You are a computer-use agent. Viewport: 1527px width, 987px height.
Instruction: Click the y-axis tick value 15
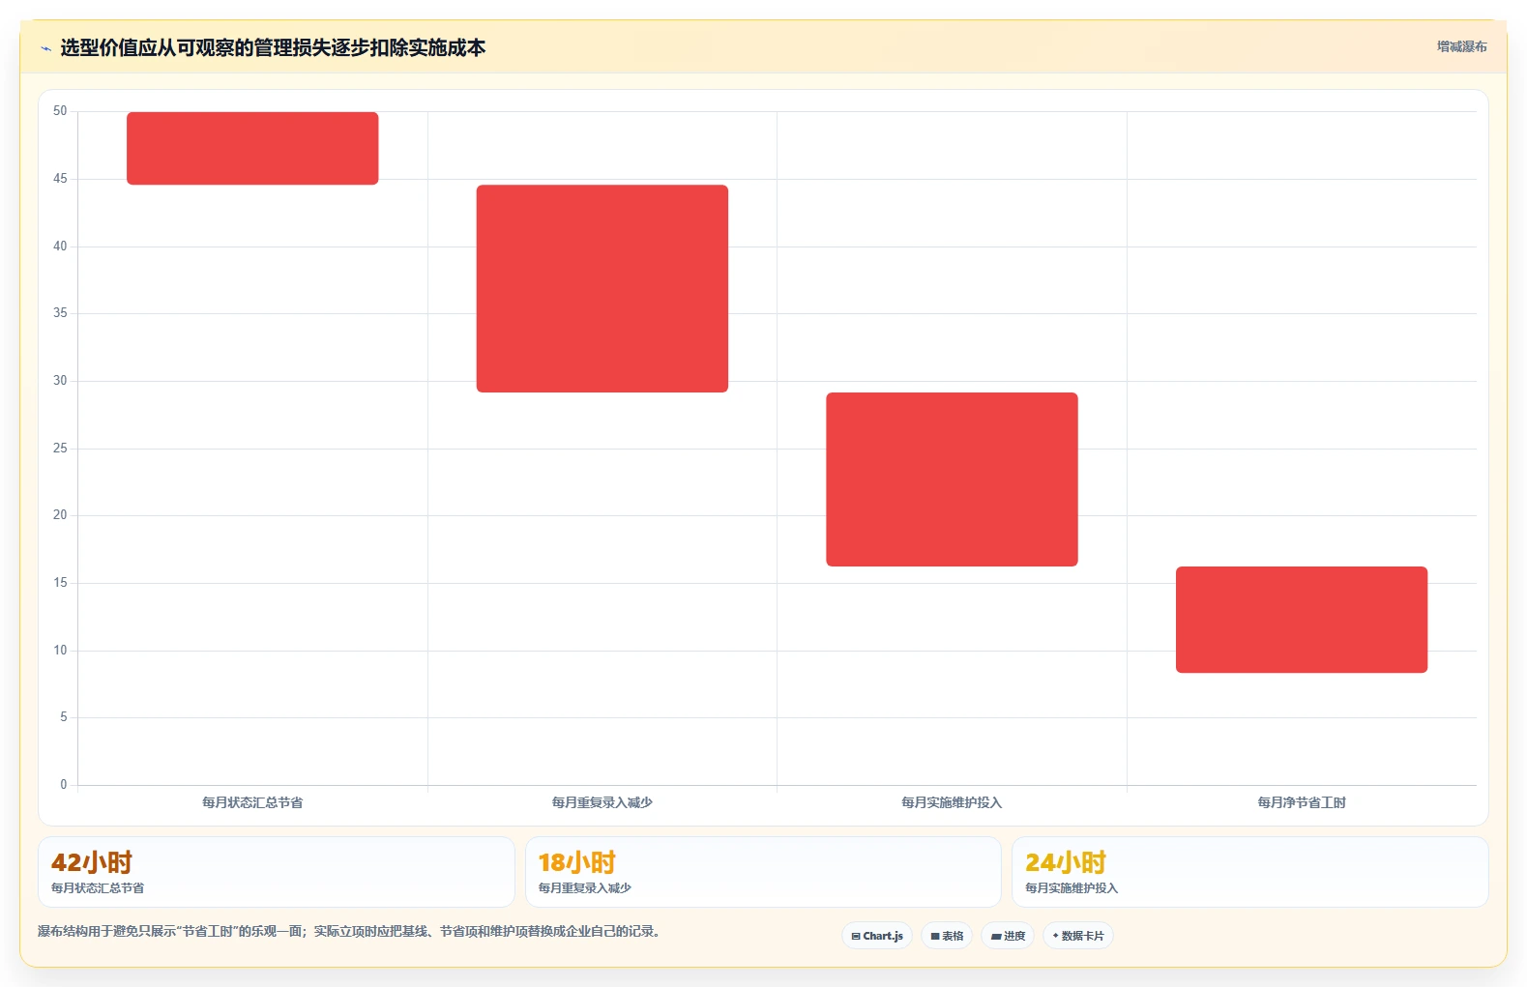(60, 583)
